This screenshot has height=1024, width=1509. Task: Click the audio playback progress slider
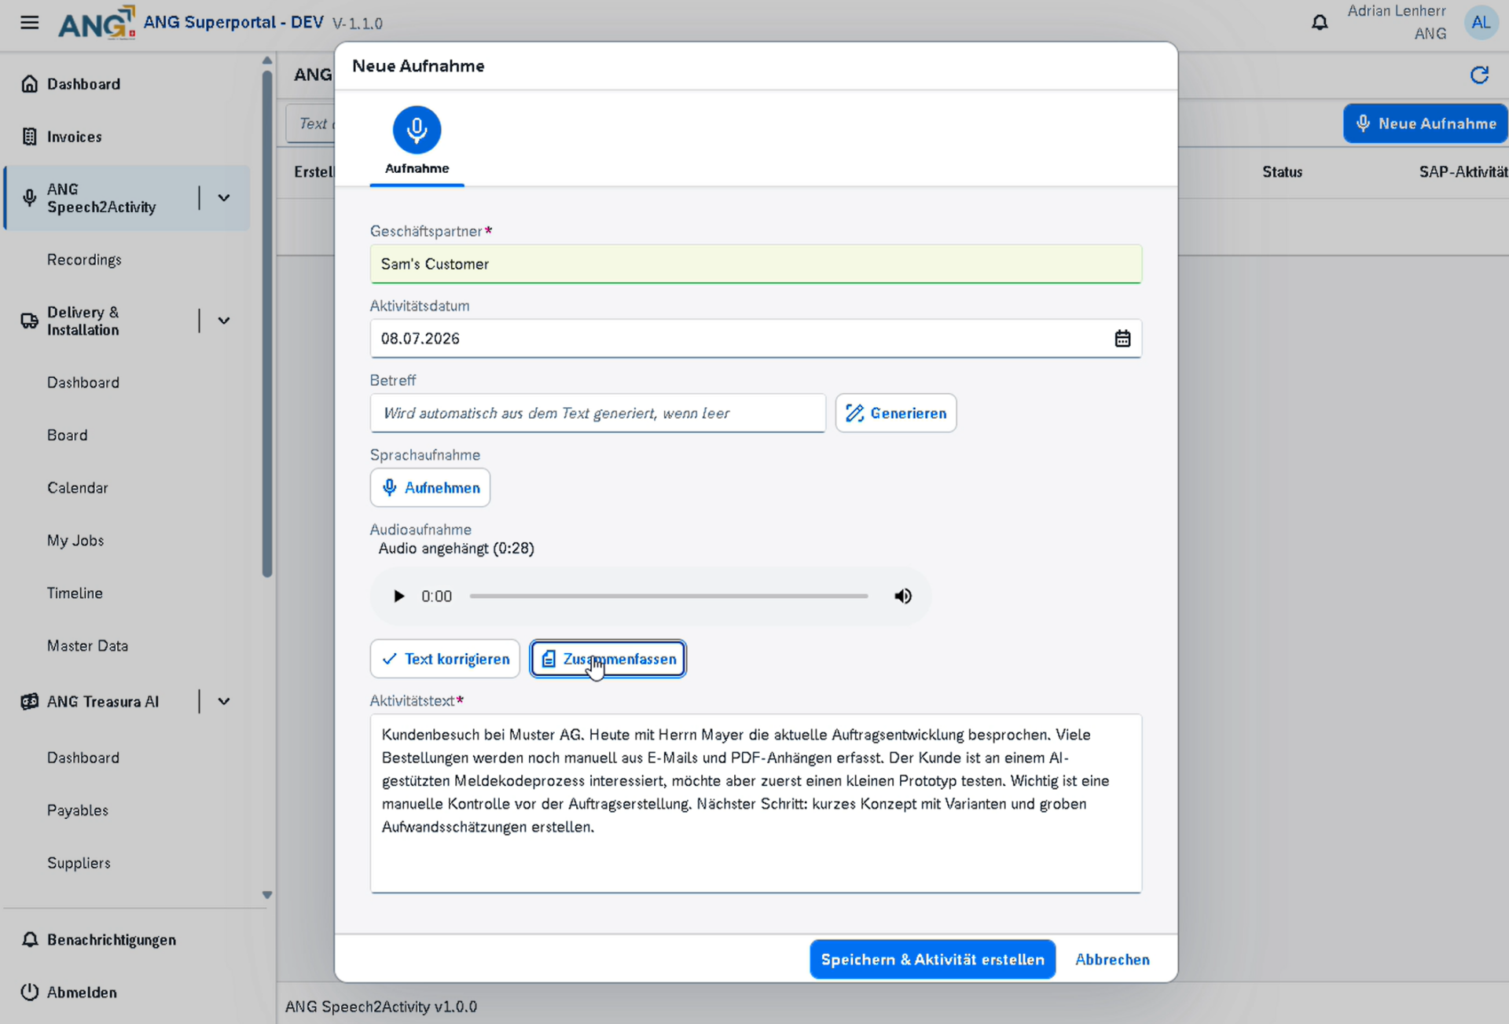[669, 596]
